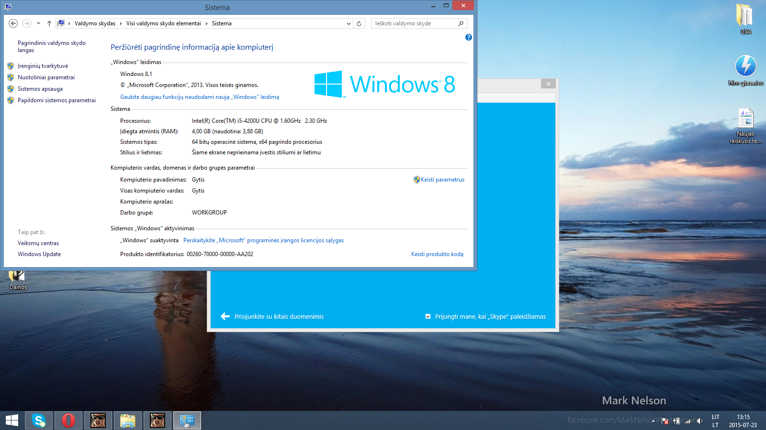
Task: Open the recent locations dropdown arrow
Action: [38, 23]
